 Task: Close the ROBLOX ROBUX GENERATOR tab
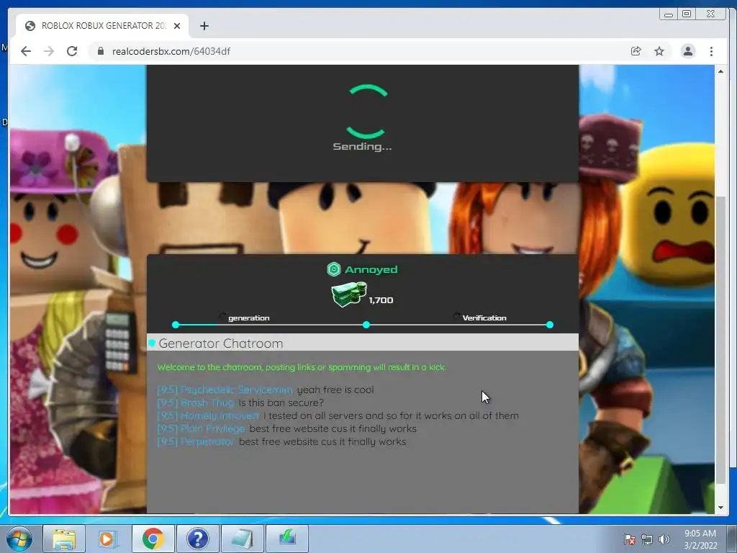click(x=177, y=26)
